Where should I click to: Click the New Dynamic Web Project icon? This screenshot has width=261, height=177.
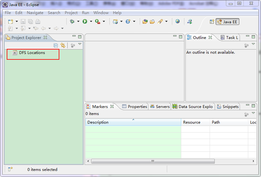(x=115, y=21)
